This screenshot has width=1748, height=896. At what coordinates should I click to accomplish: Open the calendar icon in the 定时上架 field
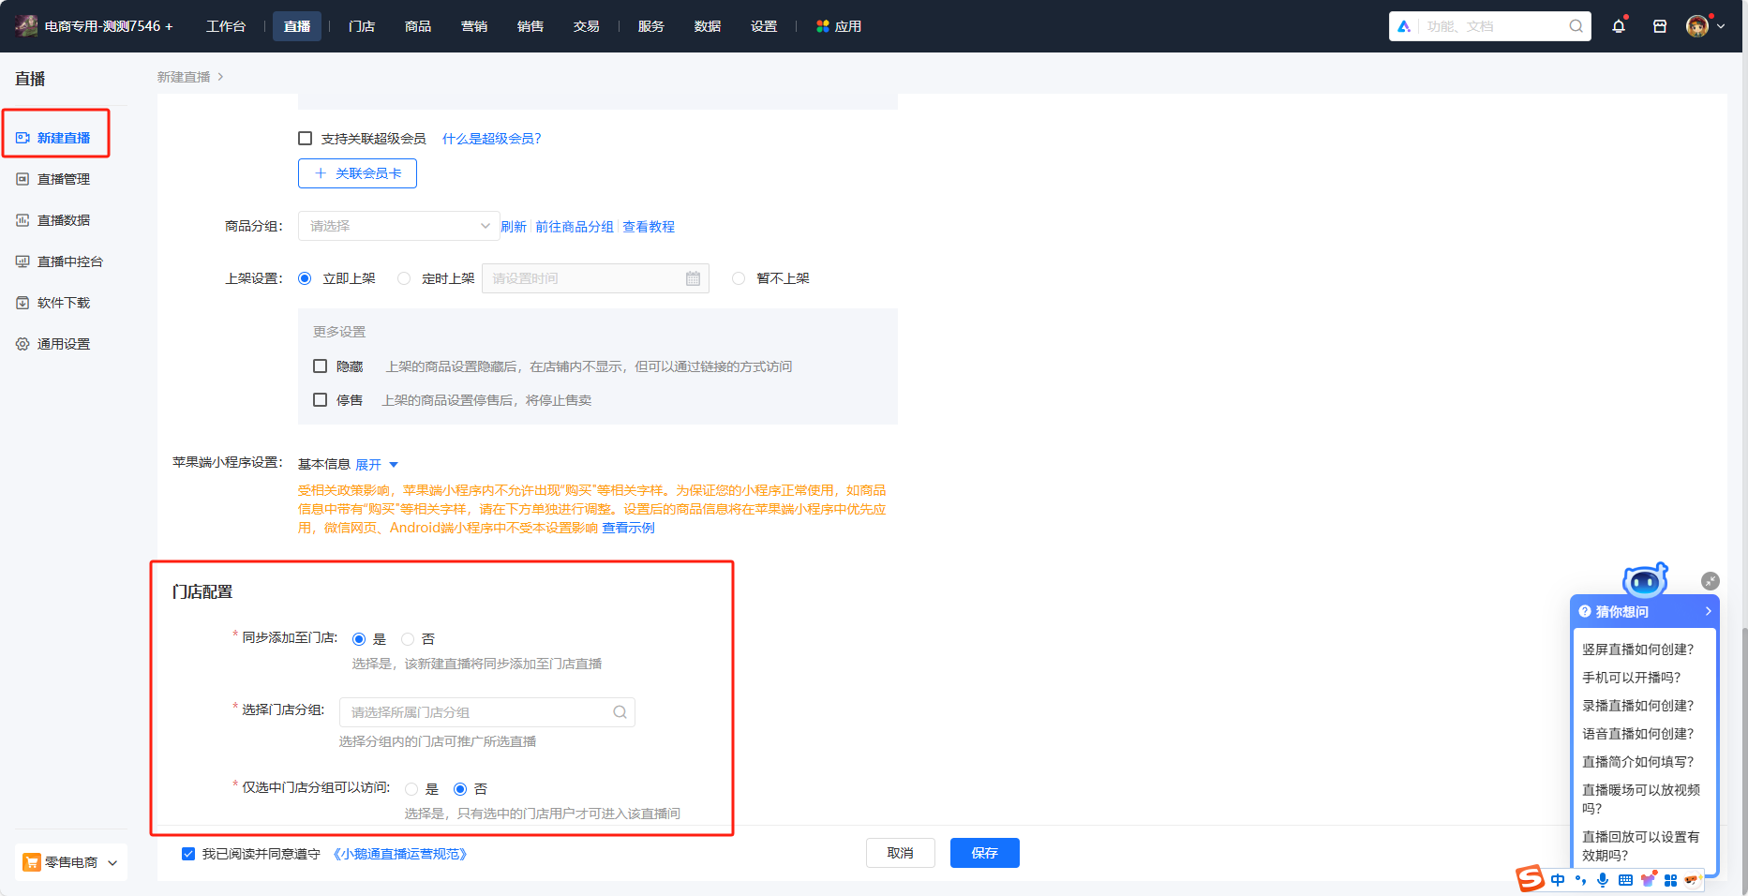click(693, 278)
